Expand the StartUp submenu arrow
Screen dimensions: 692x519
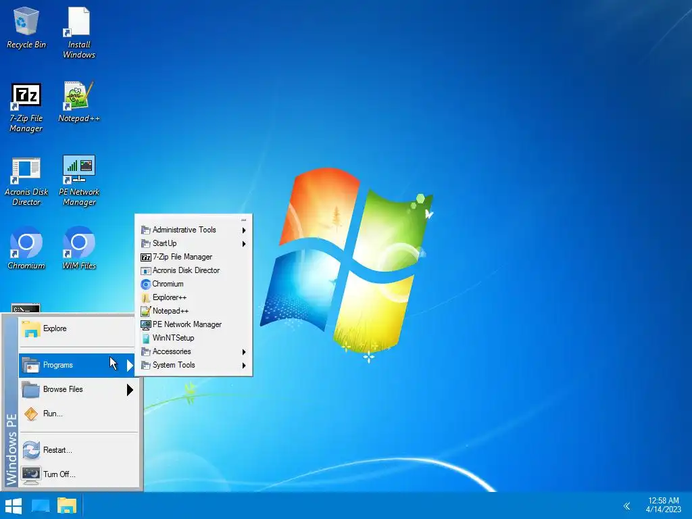[243, 243]
